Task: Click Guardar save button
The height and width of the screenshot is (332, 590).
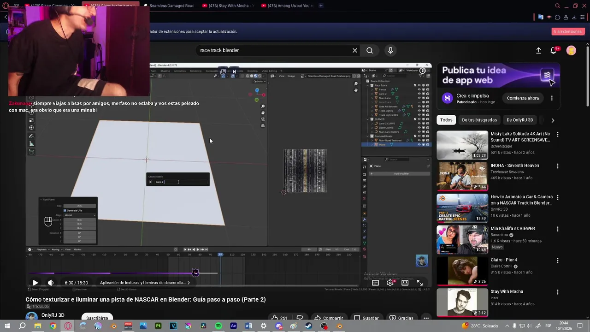Action: click(366, 318)
